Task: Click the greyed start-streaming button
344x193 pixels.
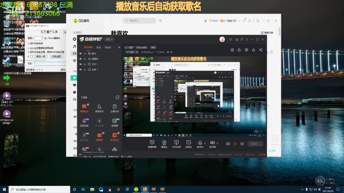Action: 255,144
